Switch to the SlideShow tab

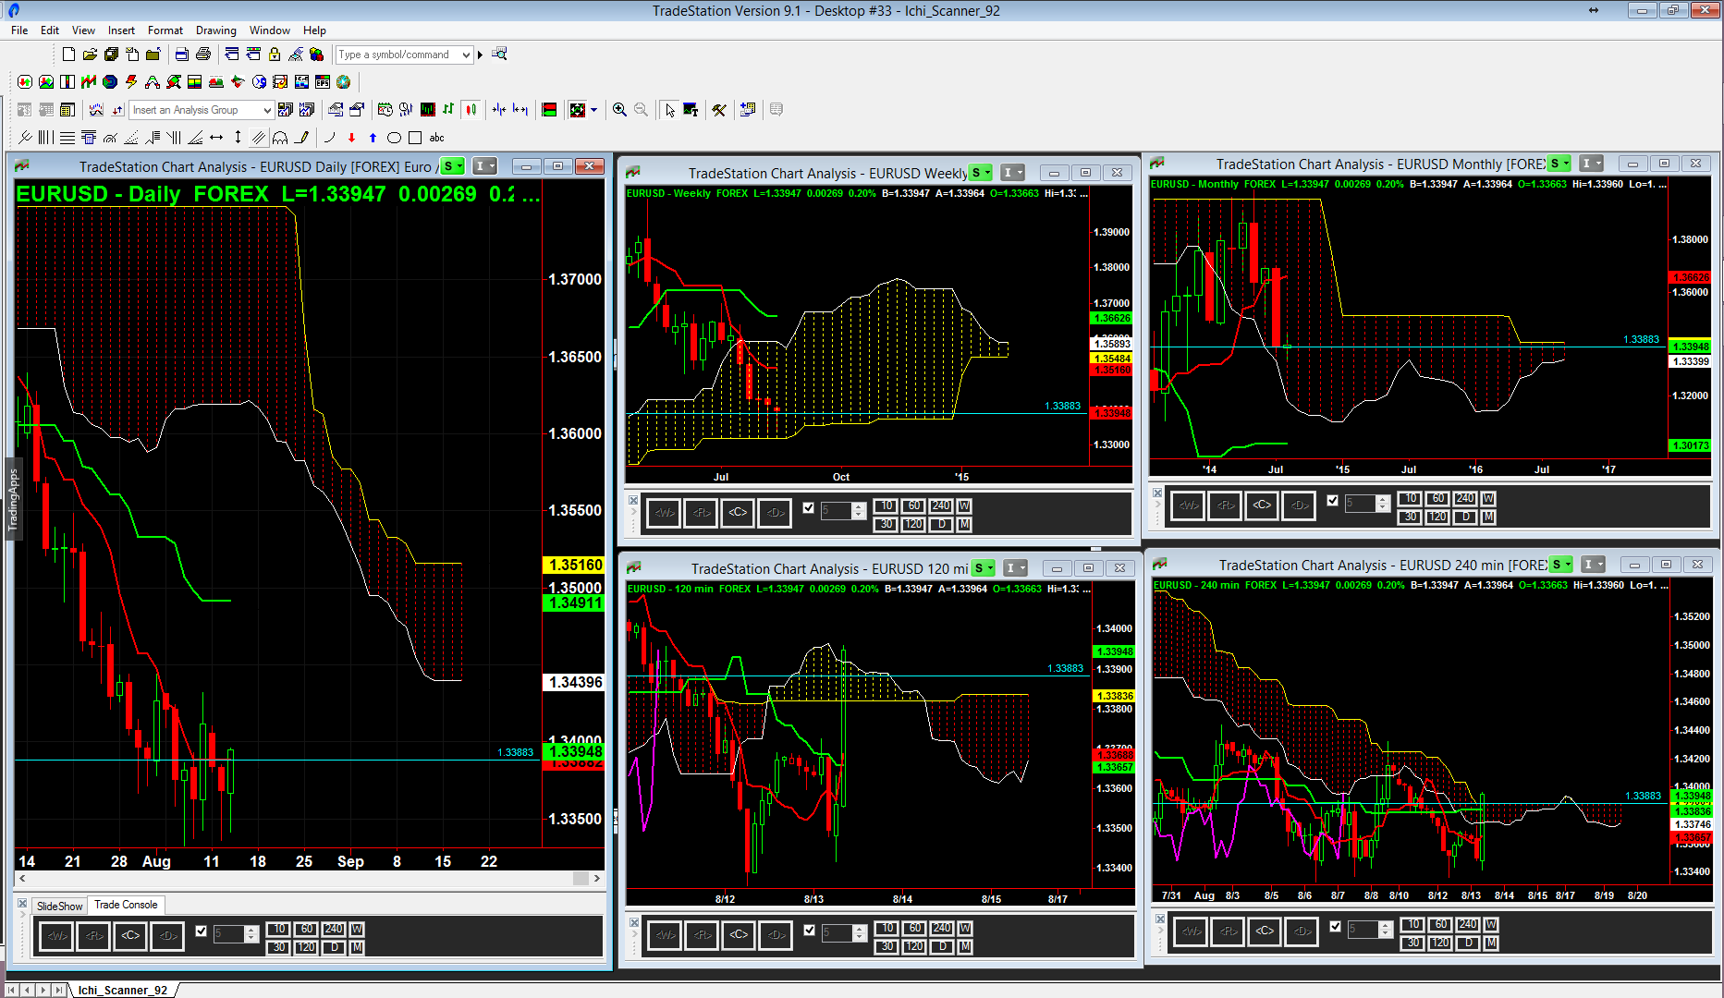coord(59,906)
